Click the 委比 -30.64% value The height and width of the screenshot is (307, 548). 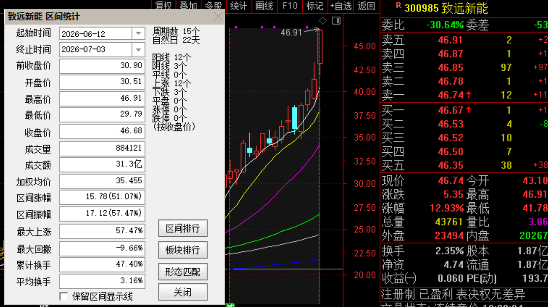pyautogui.click(x=445, y=25)
